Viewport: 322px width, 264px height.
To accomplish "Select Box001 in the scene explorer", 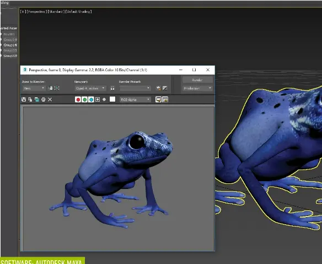I will tap(9, 34).
